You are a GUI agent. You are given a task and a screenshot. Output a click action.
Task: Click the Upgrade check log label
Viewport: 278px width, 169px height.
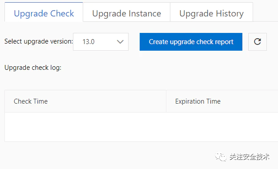tap(33, 68)
